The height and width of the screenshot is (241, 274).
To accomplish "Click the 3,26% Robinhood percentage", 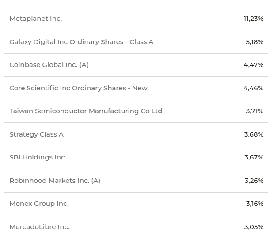I will point(254,181).
